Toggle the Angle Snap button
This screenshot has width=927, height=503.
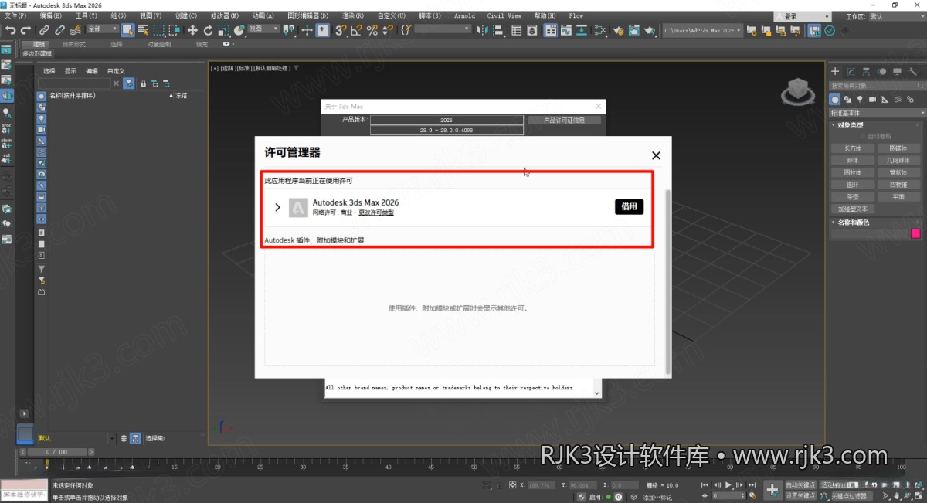(x=357, y=30)
